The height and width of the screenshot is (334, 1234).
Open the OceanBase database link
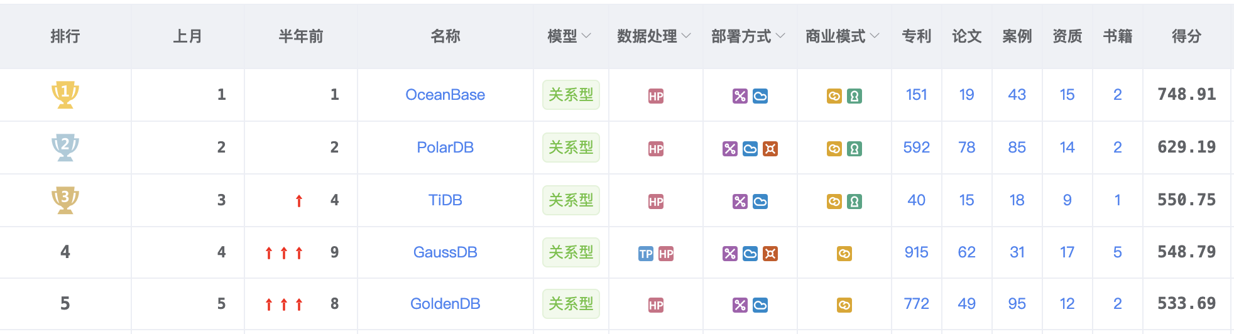pyautogui.click(x=445, y=95)
